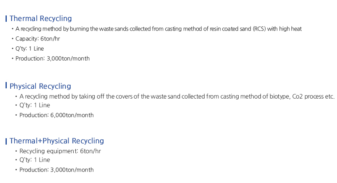Click the resin coated sand (RCS) sentence

159,29
